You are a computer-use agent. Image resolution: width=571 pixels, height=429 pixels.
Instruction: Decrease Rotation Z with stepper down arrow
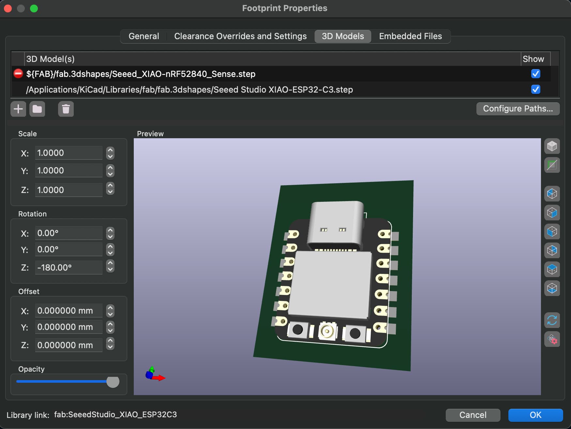tap(110, 270)
